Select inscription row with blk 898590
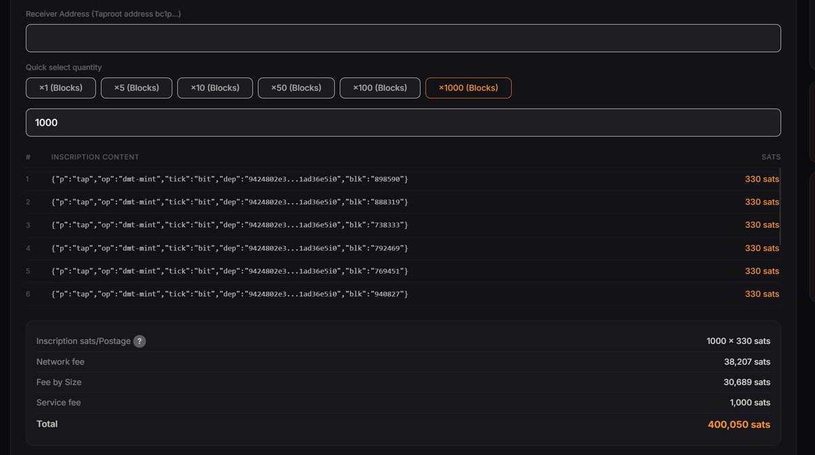The height and width of the screenshot is (455, 815). pos(403,179)
